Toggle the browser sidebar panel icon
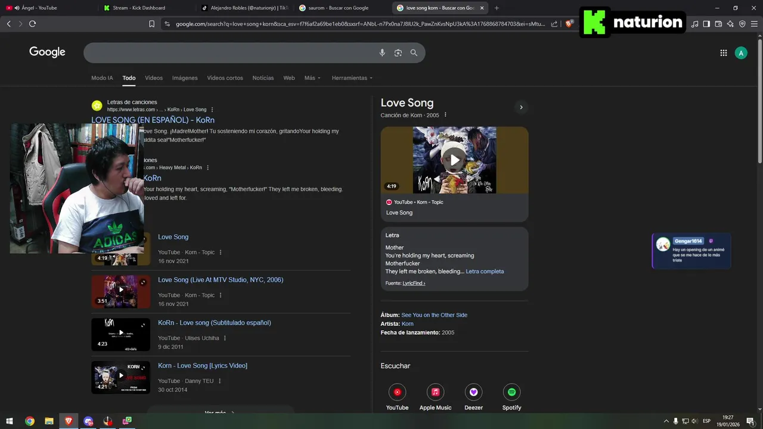Screen dimensions: 763x429 coord(706,24)
